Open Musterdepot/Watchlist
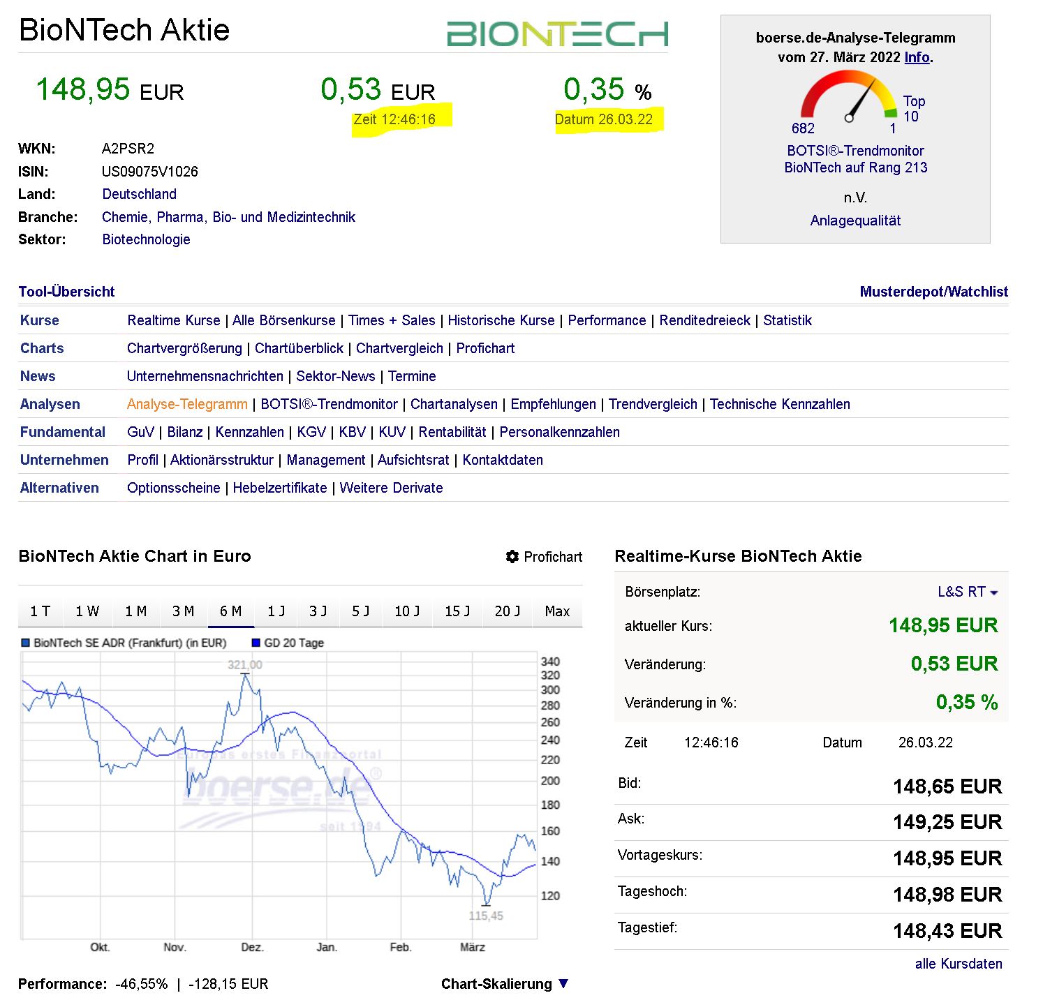Screen dimensions: 1043x1000 point(933,292)
